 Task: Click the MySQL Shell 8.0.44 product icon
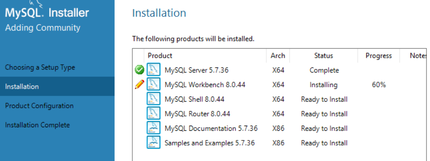(x=154, y=99)
